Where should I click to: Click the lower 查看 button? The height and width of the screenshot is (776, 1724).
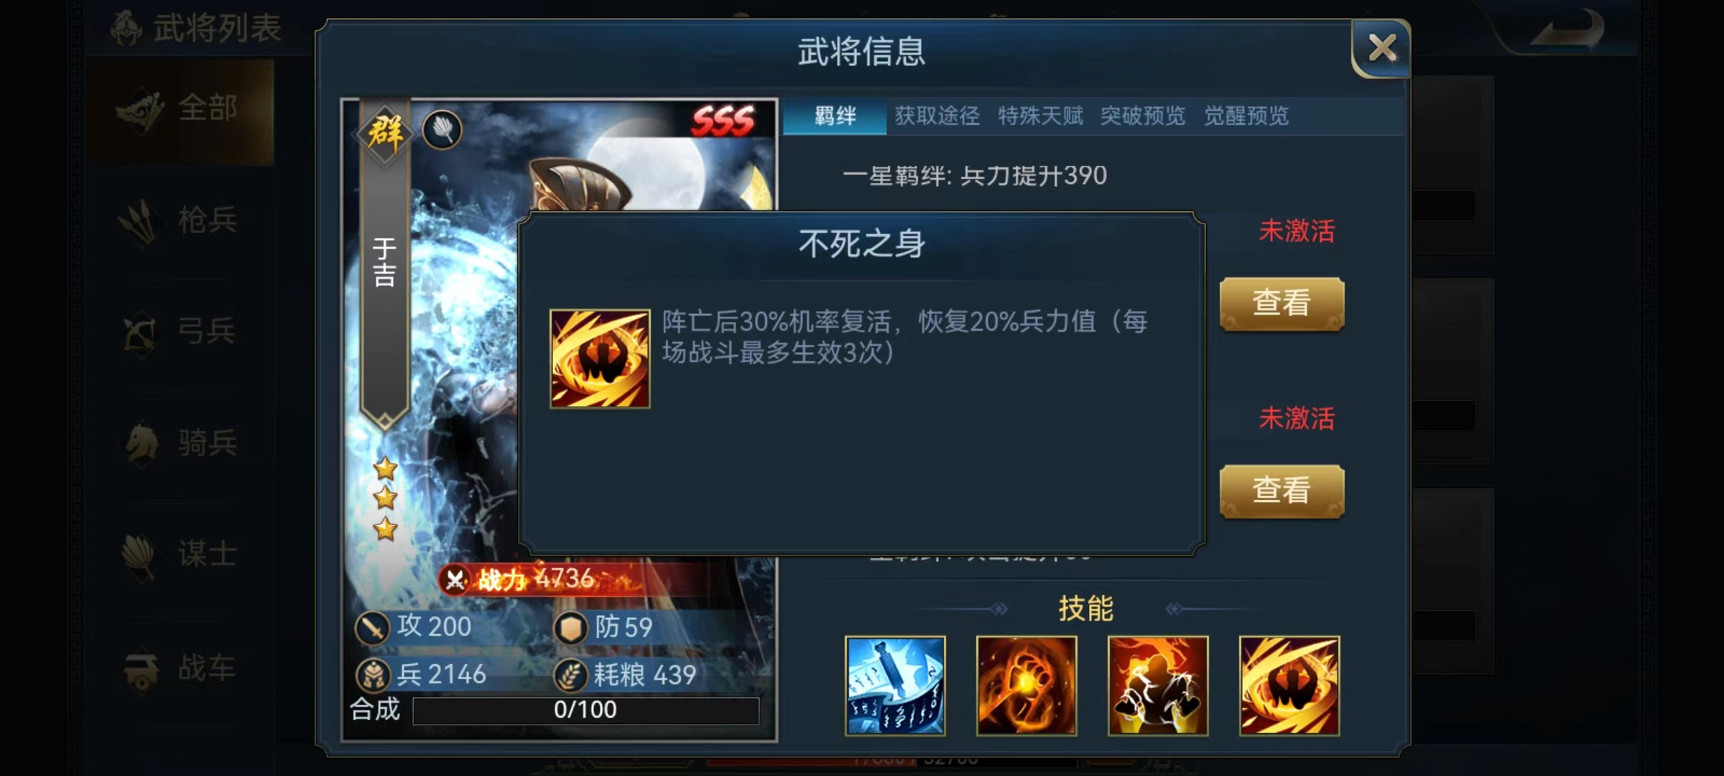1282,491
